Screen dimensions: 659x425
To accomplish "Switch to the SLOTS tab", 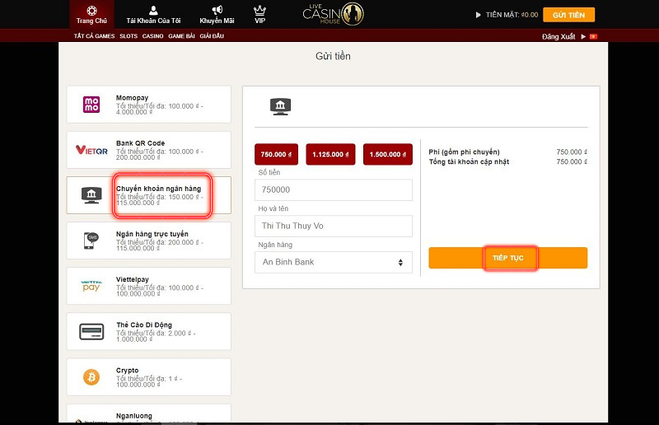I will (129, 36).
